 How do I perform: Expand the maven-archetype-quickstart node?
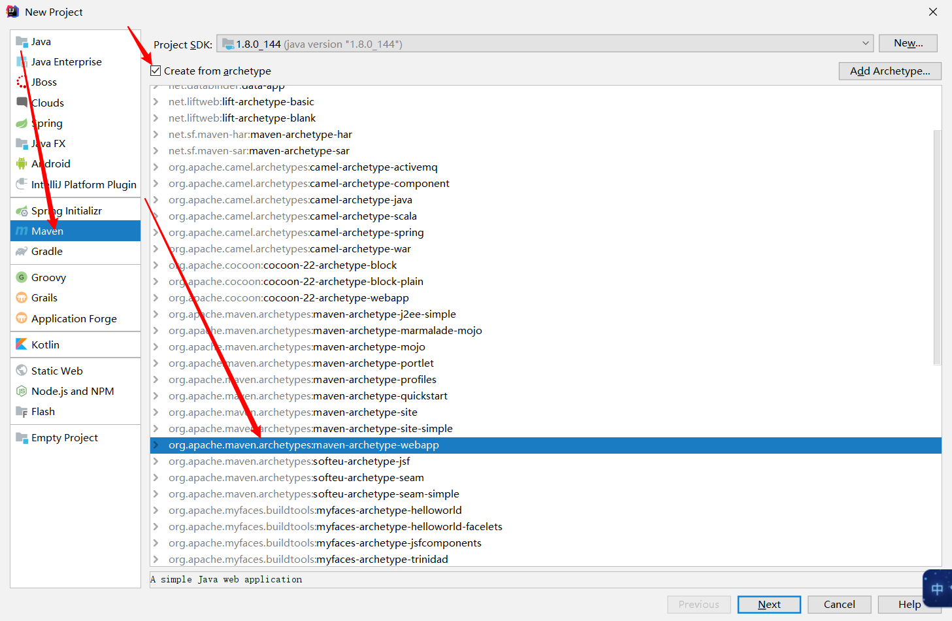(x=156, y=396)
